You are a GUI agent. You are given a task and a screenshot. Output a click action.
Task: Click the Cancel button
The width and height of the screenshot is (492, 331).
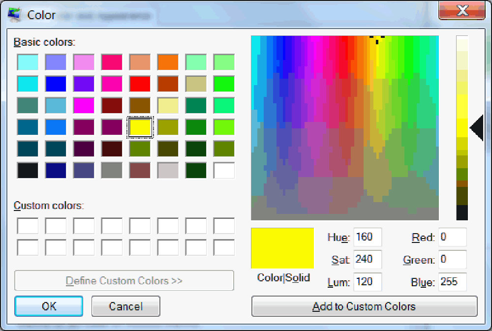point(125,306)
